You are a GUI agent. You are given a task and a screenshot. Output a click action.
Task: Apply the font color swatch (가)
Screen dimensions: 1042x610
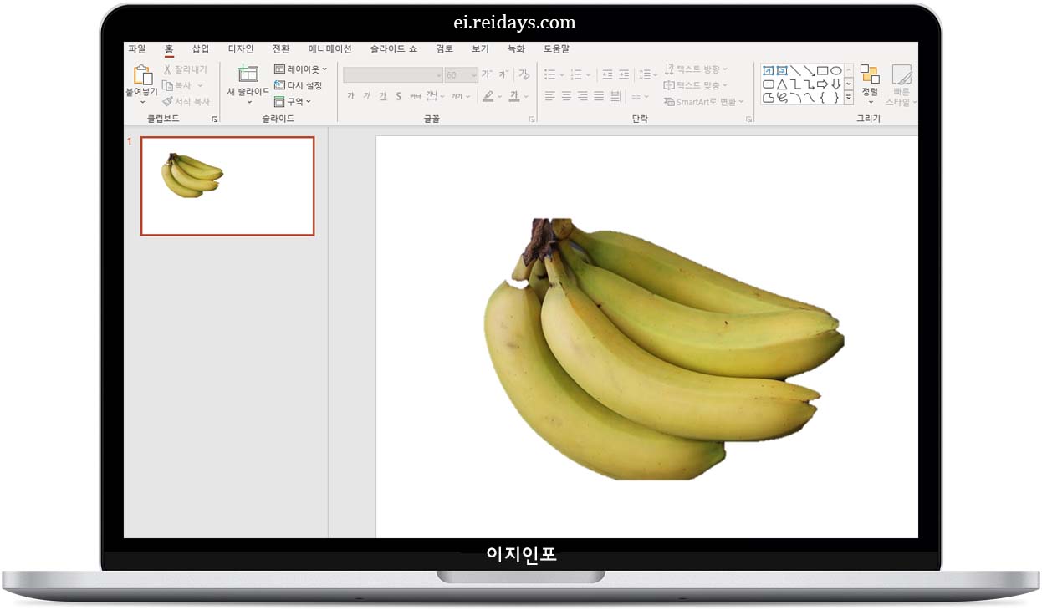pos(513,96)
